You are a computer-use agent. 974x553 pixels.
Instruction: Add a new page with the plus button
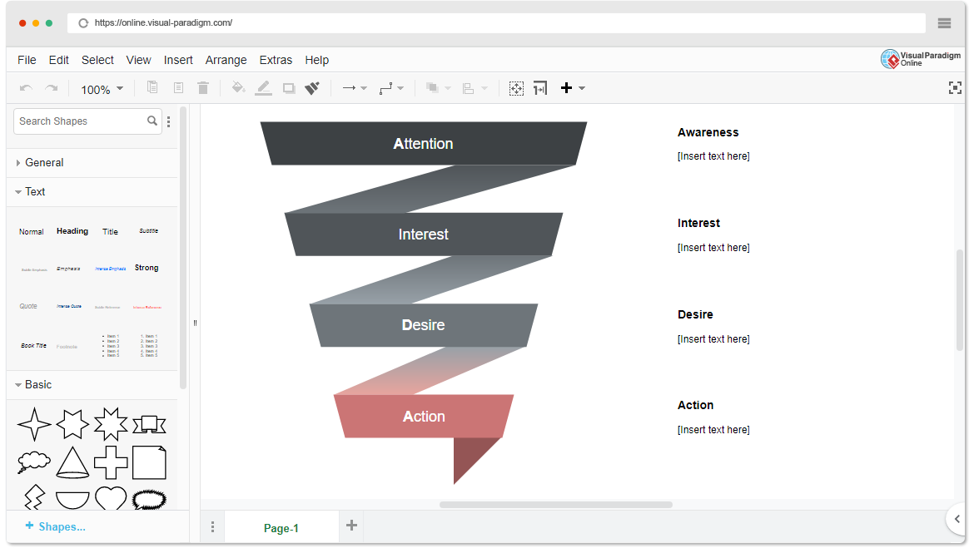(x=350, y=526)
